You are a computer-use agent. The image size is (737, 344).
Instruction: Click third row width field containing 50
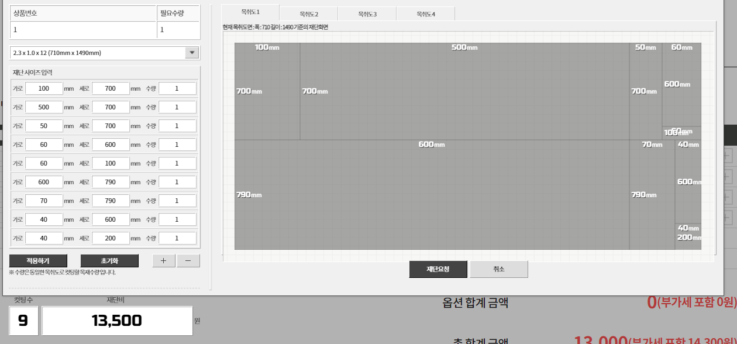pos(44,126)
